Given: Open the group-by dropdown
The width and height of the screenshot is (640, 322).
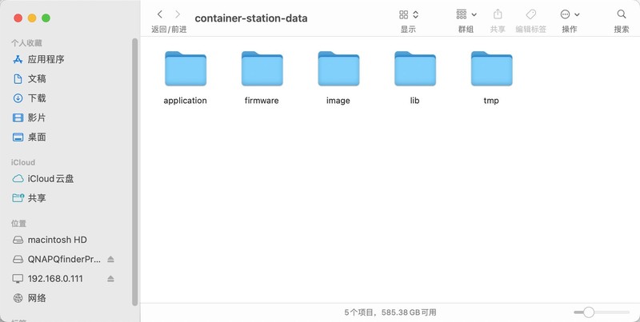Looking at the screenshot, I should [x=466, y=14].
